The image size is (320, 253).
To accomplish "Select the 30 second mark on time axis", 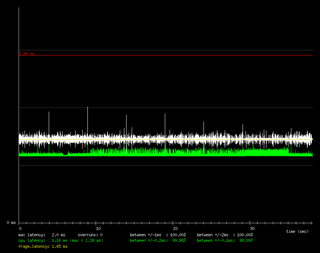I will 252,228.
